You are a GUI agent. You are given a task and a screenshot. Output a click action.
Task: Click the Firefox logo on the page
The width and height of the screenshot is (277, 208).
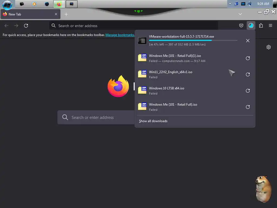118,86
